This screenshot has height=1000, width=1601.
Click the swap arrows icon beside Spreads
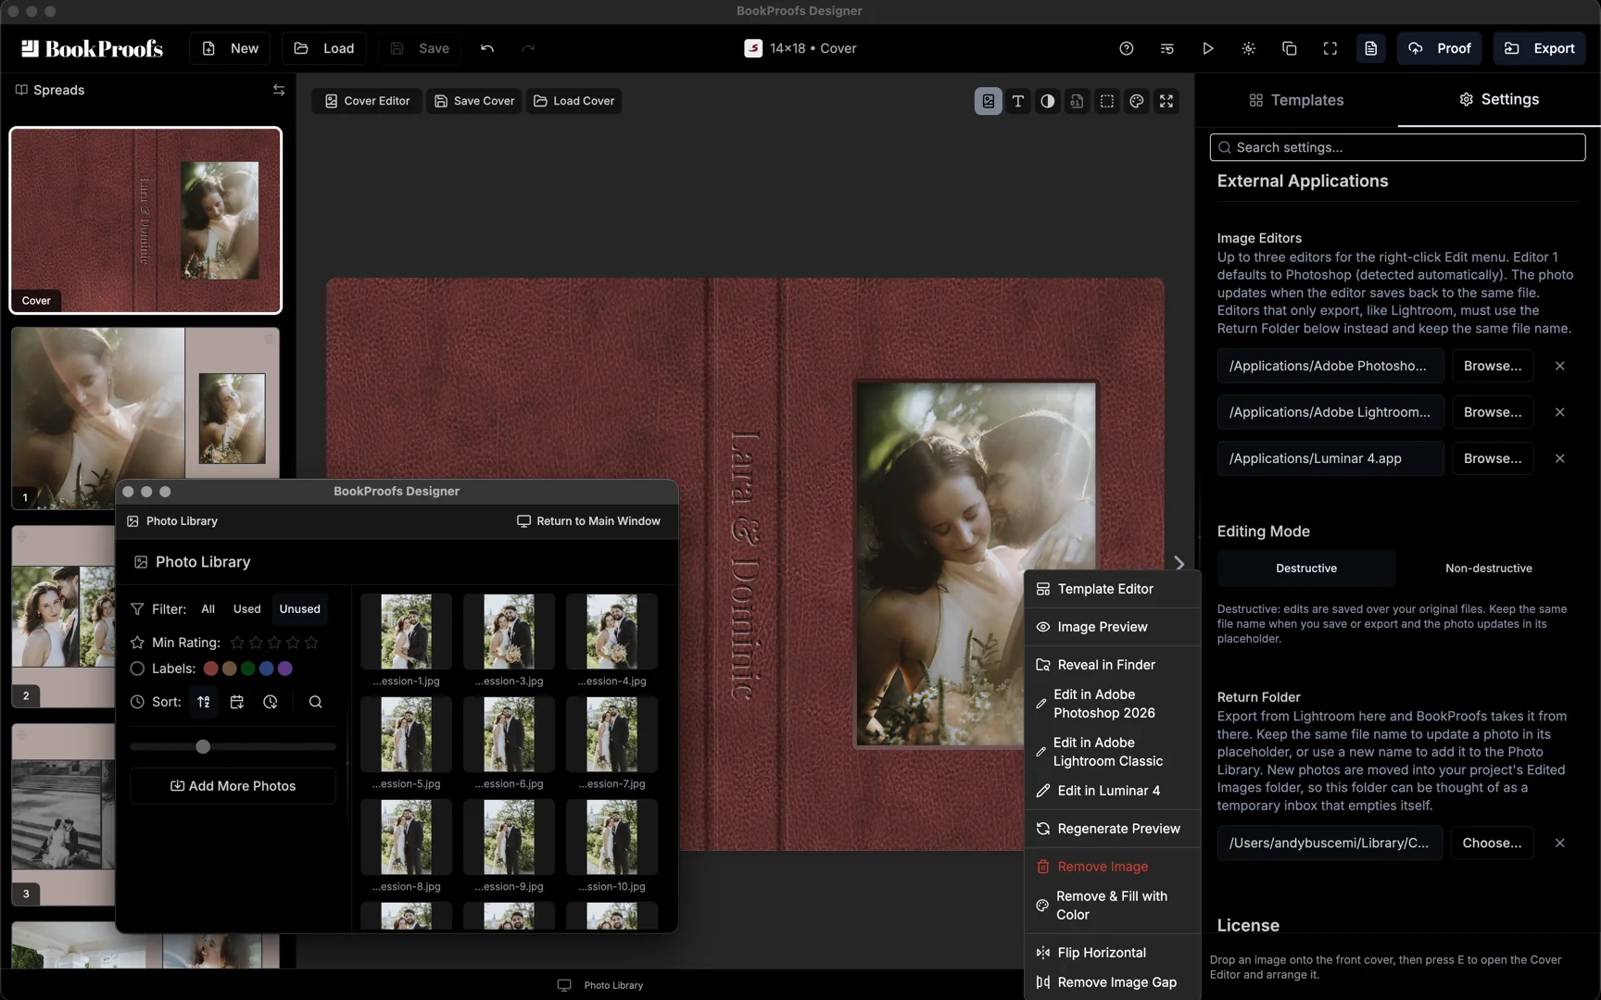click(279, 90)
